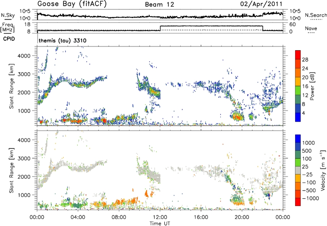Click the date '02/Apr/2011'
Screen dimensions: 327x226
(x=261, y=4)
